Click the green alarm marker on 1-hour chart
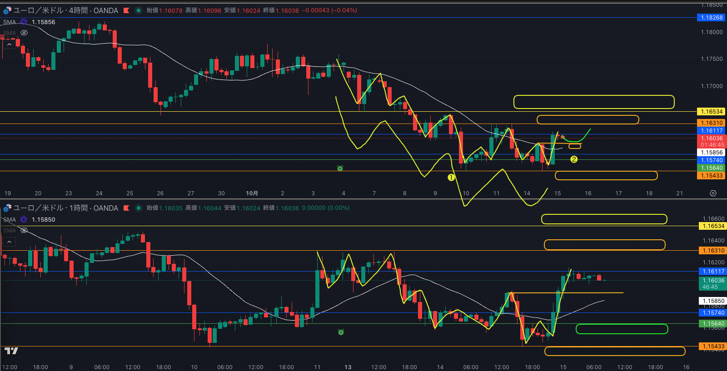Viewport: 727px width, 371px height. click(341, 332)
